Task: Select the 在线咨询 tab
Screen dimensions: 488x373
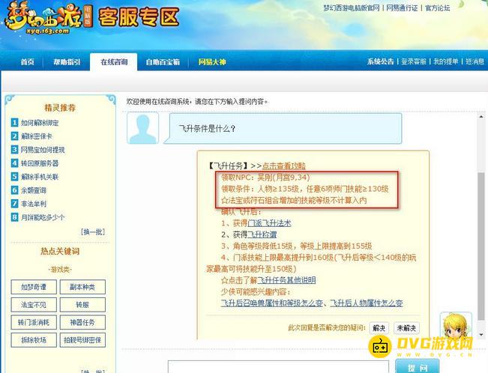Action: 114,62
